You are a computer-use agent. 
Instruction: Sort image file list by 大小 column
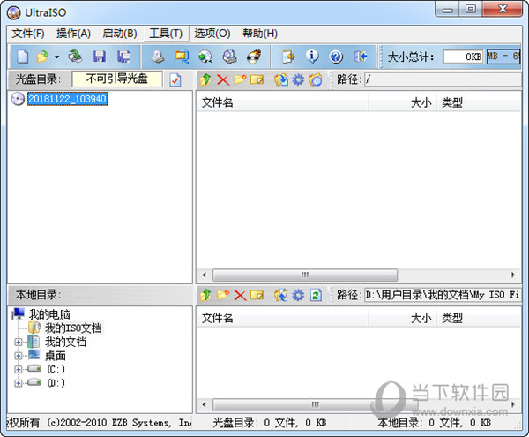coord(403,102)
